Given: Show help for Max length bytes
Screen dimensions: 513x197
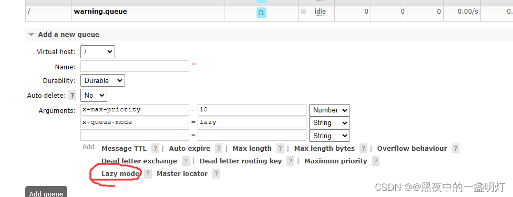Looking at the screenshot, I should pyautogui.click(x=364, y=149).
